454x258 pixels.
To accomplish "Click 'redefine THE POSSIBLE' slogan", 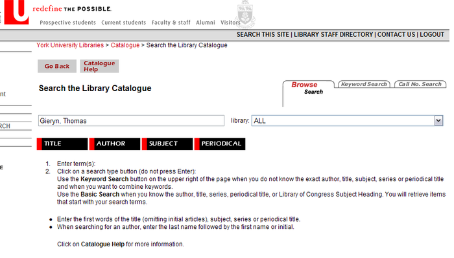I will click(x=72, y=8).
